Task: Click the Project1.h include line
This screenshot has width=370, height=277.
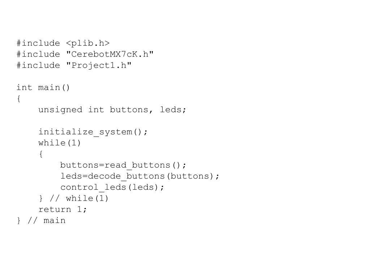Action: 74,65
